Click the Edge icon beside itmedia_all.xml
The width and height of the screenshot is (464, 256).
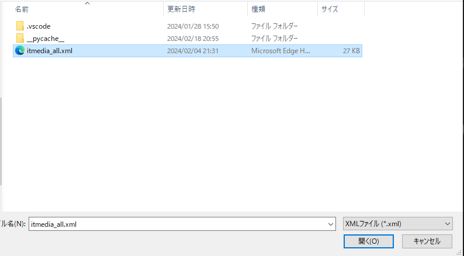pos(20,51)
